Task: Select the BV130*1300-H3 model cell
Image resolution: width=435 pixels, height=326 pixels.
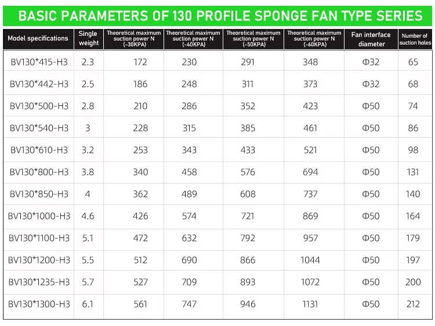Action: (39, 304)
